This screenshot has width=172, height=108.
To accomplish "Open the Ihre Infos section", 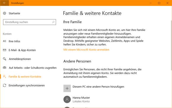I will pos(14,41).
